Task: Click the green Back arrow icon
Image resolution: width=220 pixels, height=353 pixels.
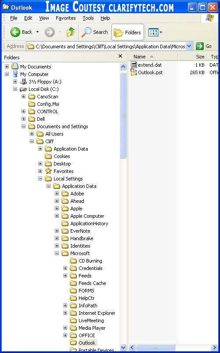Action: click(15, 32)
